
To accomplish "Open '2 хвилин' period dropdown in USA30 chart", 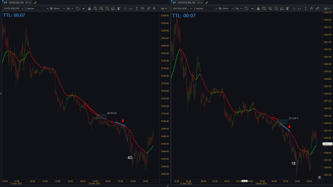I will [37, 9].
